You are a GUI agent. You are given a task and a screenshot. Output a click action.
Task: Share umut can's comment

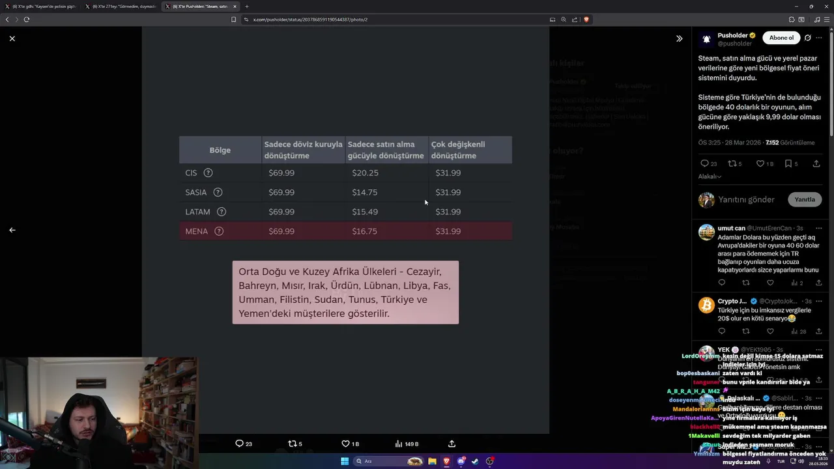tap(819, 283)
